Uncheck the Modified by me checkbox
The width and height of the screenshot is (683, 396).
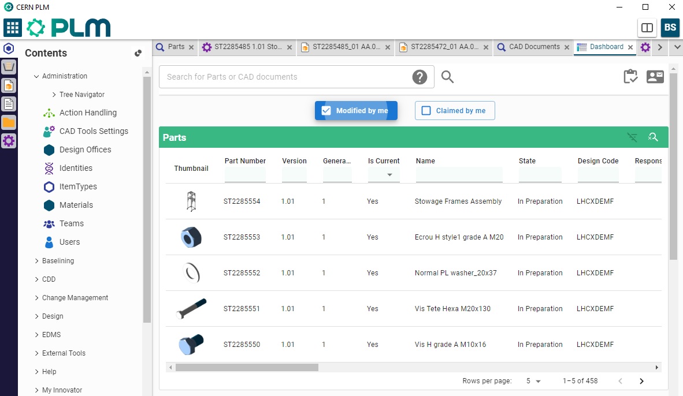[326, 111]
